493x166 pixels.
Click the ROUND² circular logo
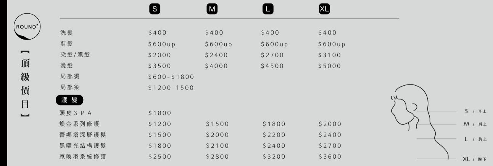[27, 27]
